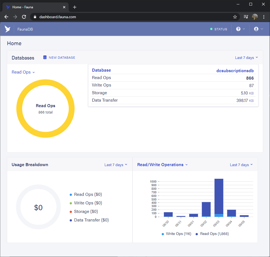Reload the page in the browser
Screen dimensions: 270x257
[24, 17]
